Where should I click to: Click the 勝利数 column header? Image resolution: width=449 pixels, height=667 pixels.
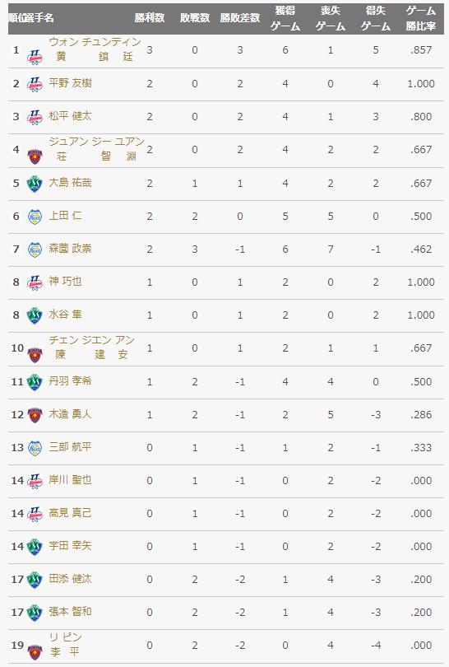[x=150, y=18]
